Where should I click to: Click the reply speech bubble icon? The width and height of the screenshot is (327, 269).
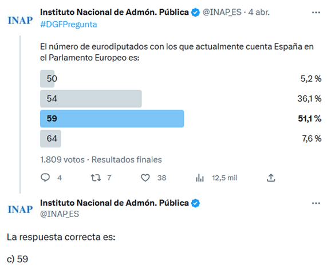pyautogui.click(x=45, y=178)
